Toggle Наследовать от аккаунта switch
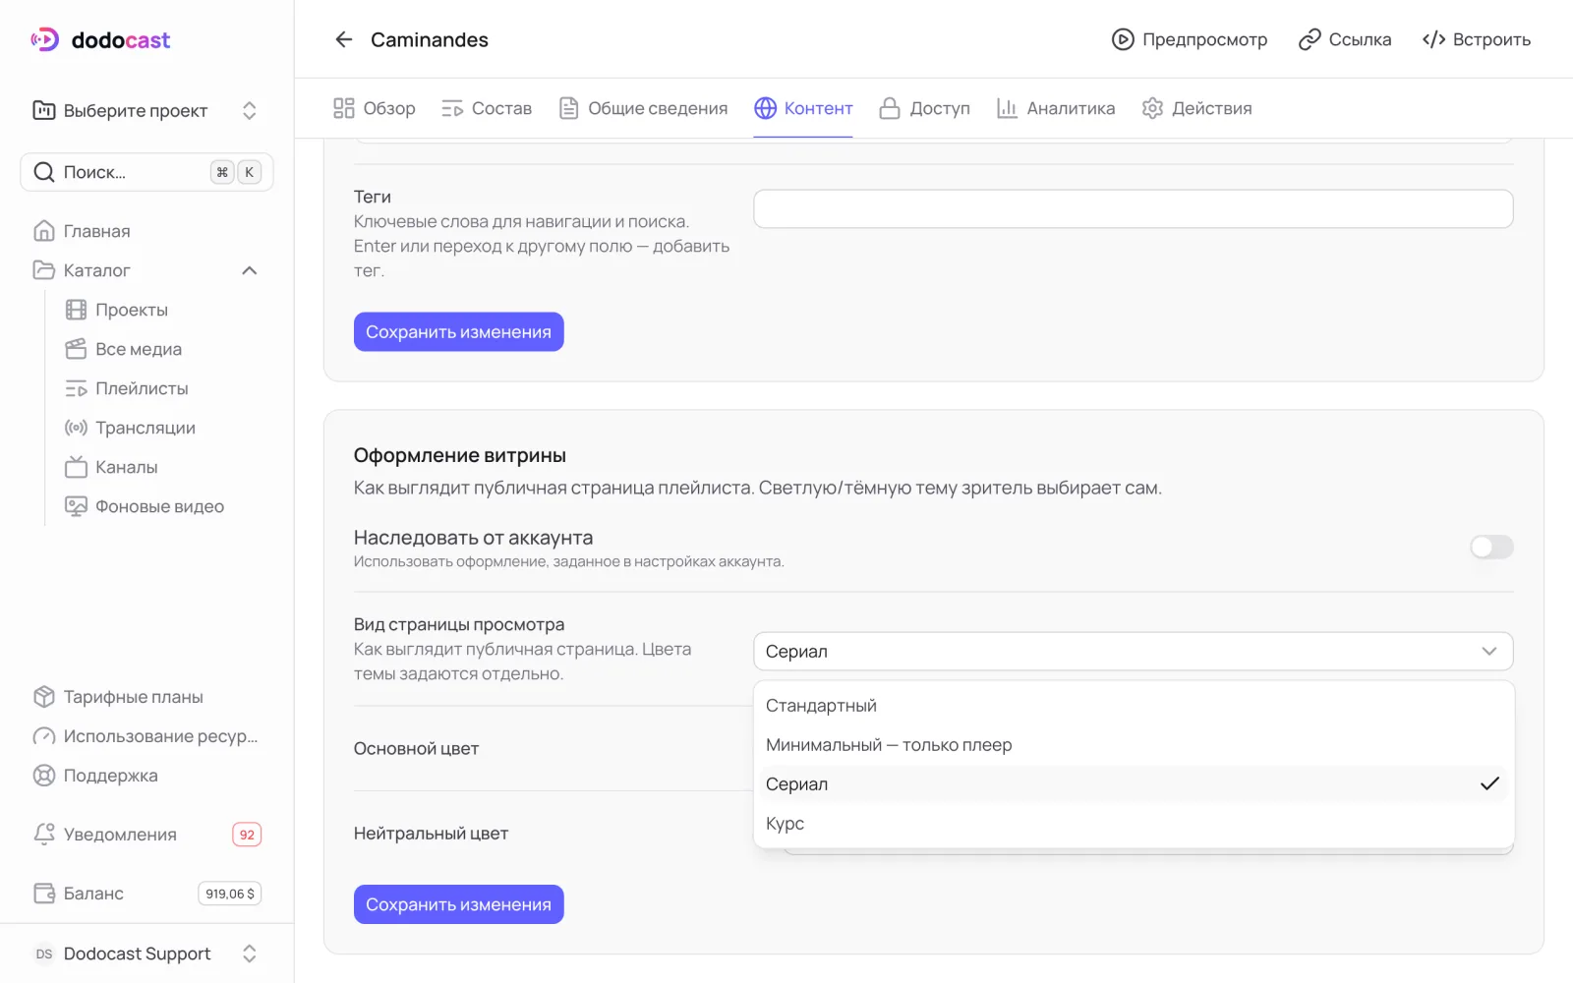Screen dimensions: 1573x983 point(1491,547)
